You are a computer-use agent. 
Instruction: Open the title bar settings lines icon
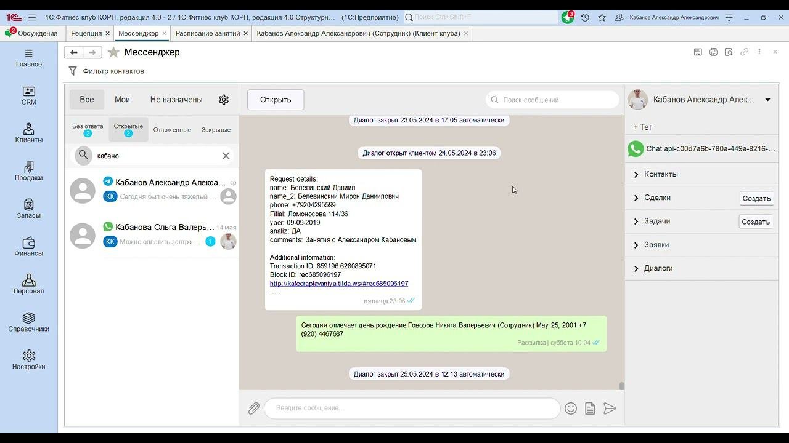729,17
